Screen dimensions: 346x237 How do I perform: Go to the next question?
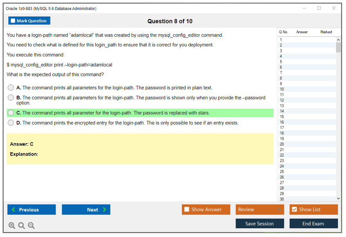(x=86, y=209)
